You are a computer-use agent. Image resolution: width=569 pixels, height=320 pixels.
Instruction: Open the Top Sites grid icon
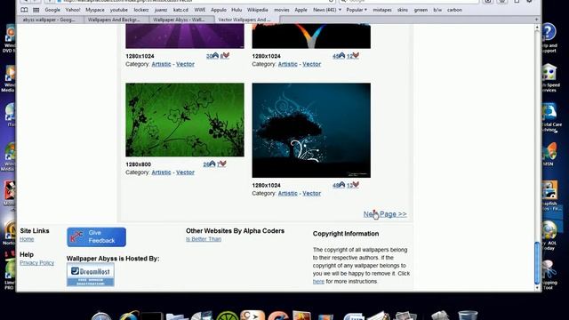pos(36,10)
